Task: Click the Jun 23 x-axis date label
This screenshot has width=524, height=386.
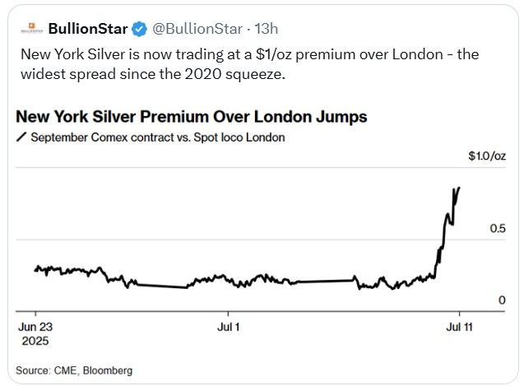Action: [x=35, y=326]
